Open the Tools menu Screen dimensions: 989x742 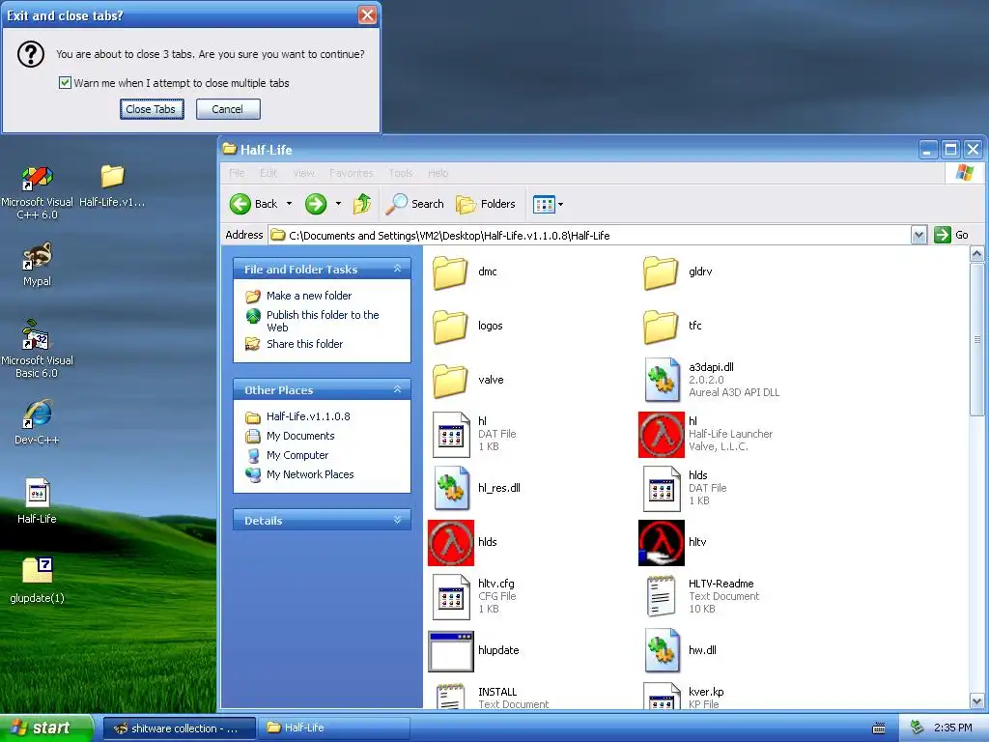click(x=401, y=173)
